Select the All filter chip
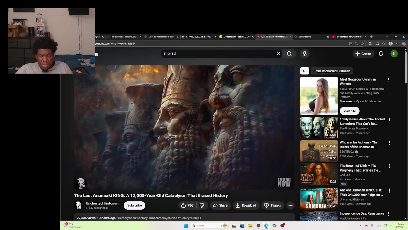 click(x=304, y=71)
